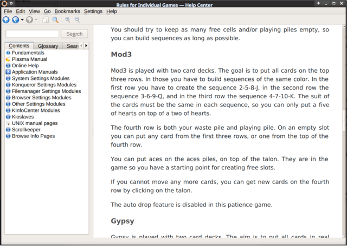Viewport: 347px width, 246px height.
Task: Open the Go menu
Action: click(47, 11)
